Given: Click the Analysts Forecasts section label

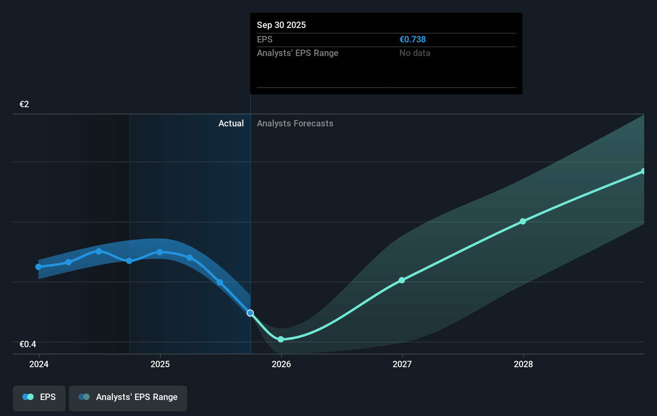Looking at the screenshot, I should 295,124.
